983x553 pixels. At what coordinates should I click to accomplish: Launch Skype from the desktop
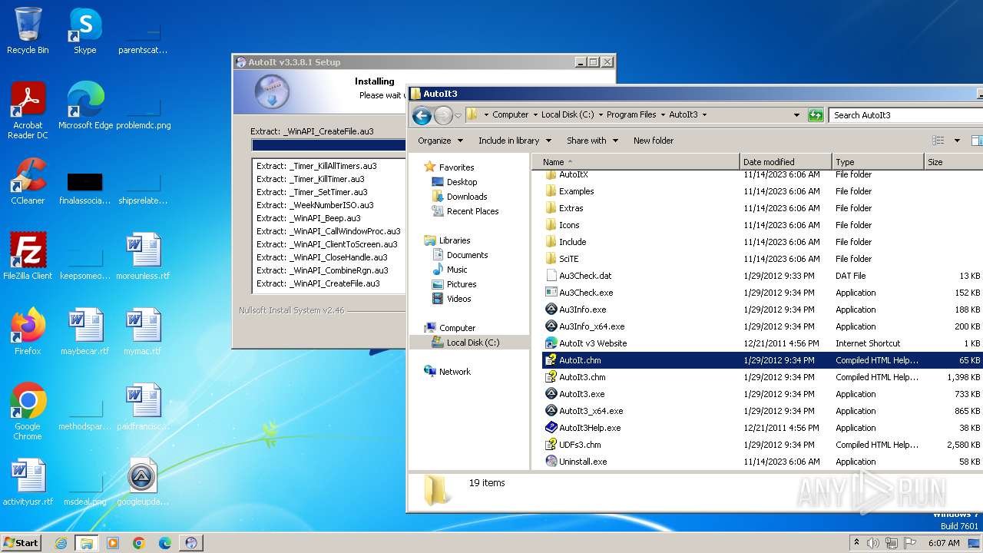84,31
